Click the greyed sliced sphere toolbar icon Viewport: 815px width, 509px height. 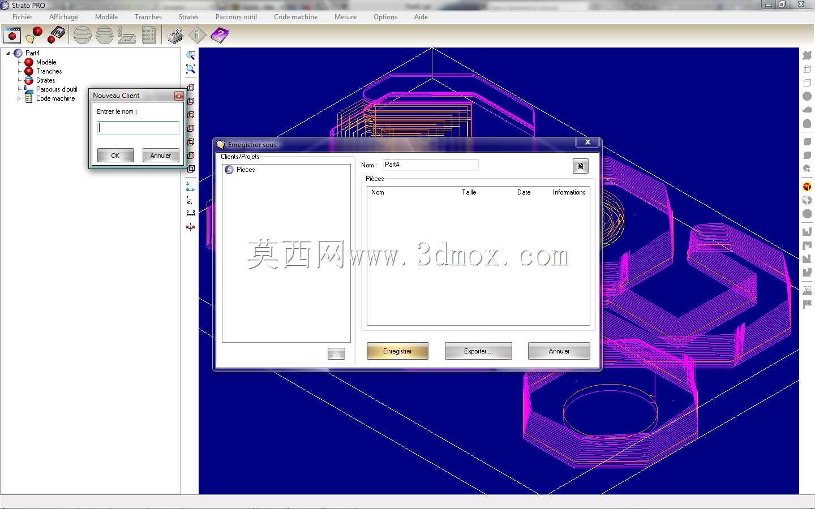coord(82,35)
